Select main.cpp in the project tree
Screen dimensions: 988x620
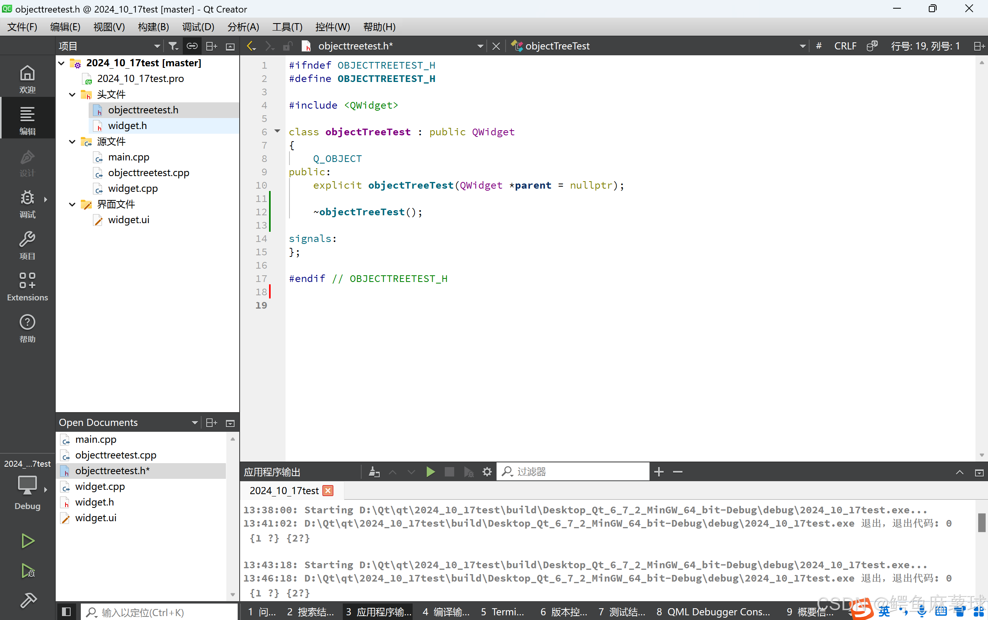[128, 158]
